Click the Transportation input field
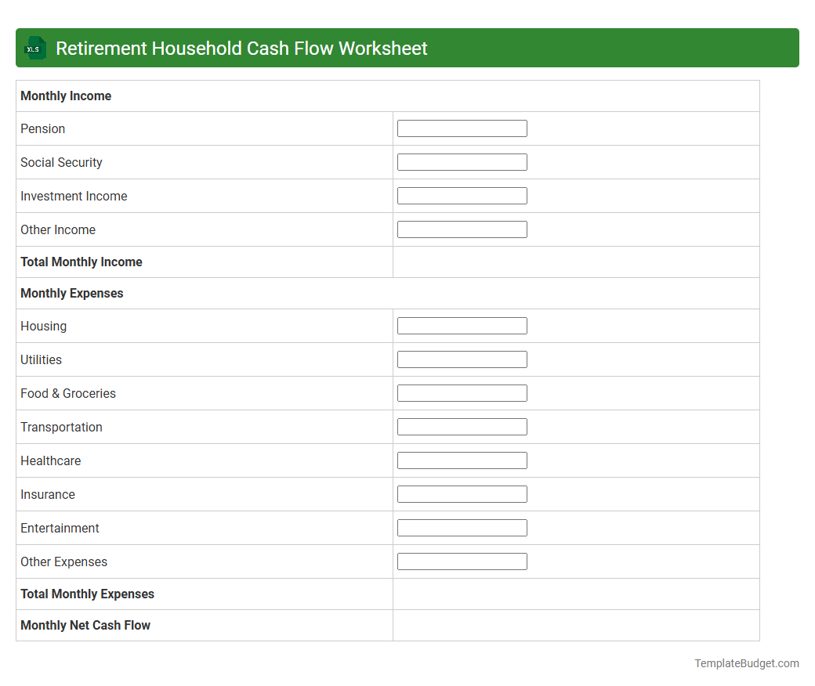Viewport: 815px width, 686px height. pyautogui.click(x=462, y=426)
